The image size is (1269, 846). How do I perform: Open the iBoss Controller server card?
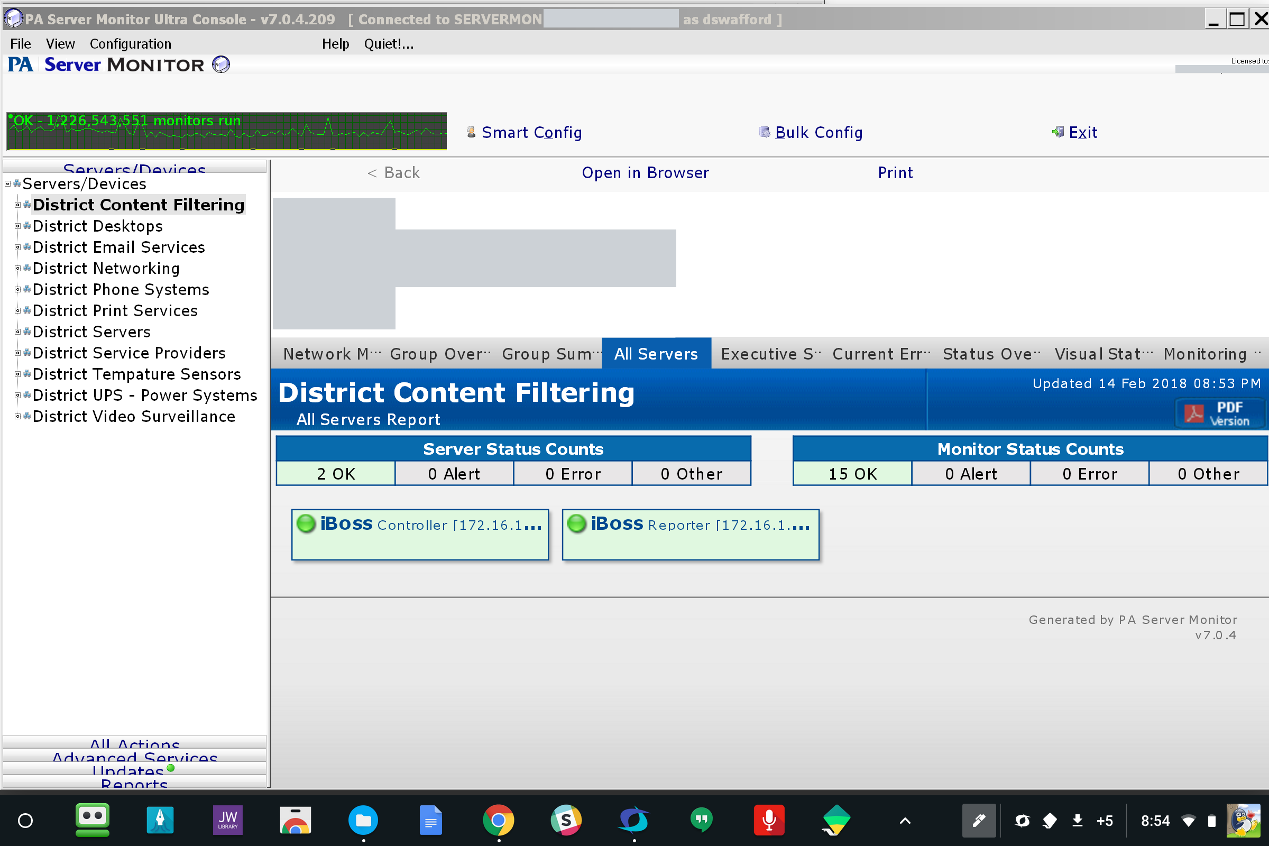click(420, 535)
